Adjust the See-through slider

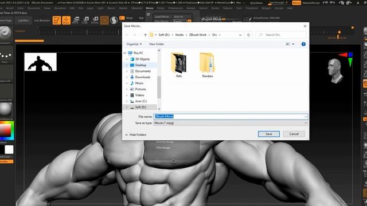[279, 3]
